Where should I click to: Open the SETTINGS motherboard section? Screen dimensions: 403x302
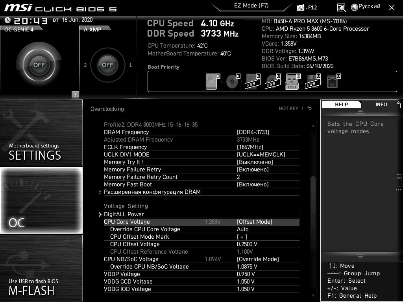click(41, 133)
